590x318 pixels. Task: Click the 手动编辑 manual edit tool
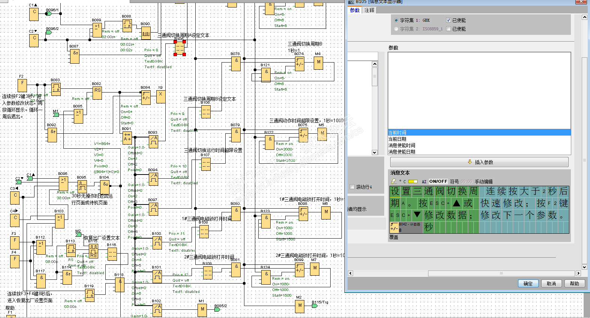[484, 181]
